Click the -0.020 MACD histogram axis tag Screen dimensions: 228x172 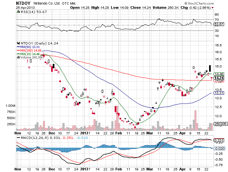pyautogui.click(x=220, y=149)
